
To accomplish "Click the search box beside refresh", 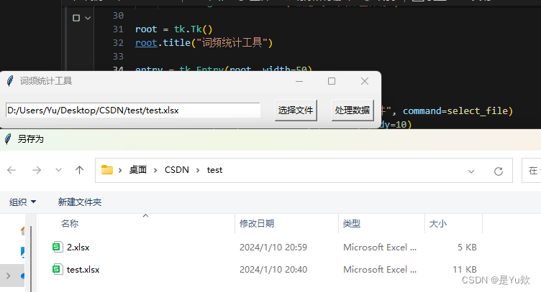I will (532, 170).
